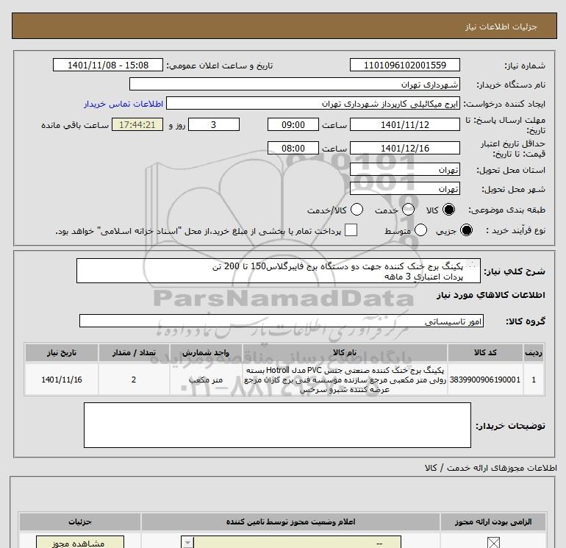Click the کد کالا column header
The image size is (566, 548).
(485, 352)
